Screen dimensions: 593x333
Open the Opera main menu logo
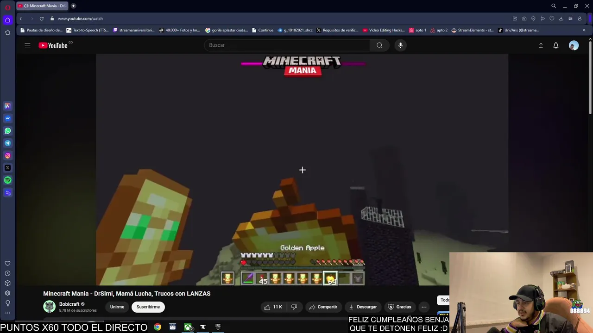tap(7, 7)
